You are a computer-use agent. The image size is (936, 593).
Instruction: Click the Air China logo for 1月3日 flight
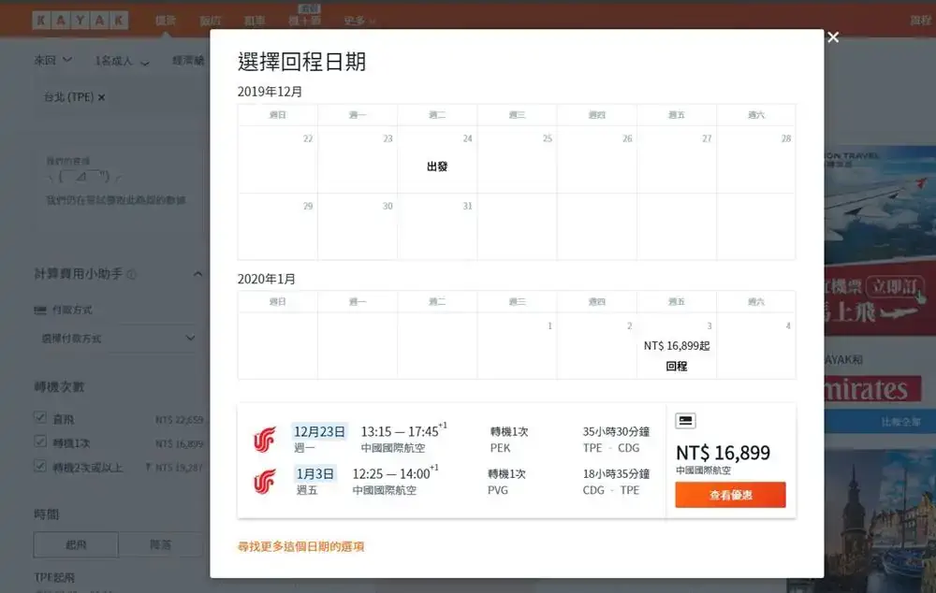(265, 482)
